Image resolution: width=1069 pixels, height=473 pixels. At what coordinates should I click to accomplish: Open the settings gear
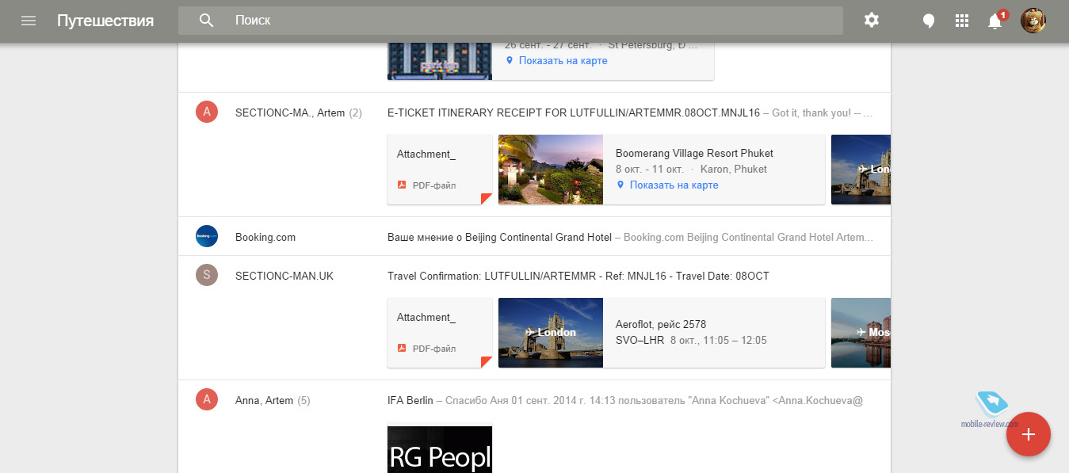(872, 21)
